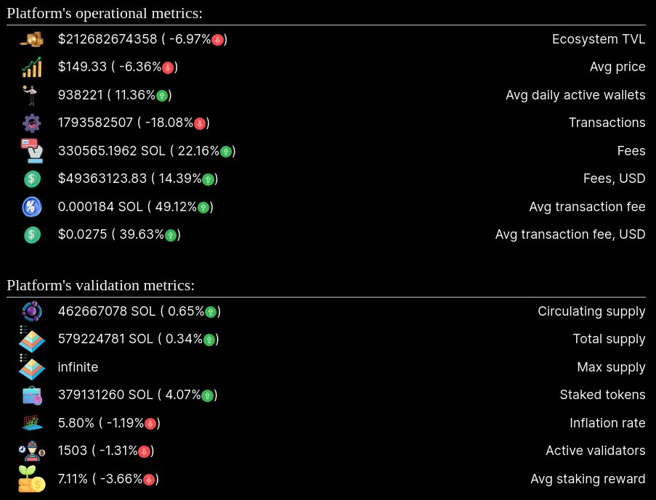
Task: Click the $212682674358 TVL value
Action: [x=108, y=39]
